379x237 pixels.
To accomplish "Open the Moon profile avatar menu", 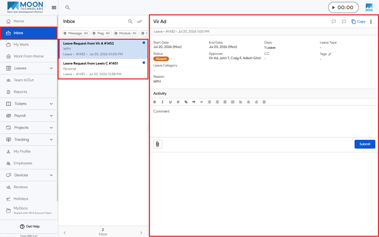I will point(369,7).
